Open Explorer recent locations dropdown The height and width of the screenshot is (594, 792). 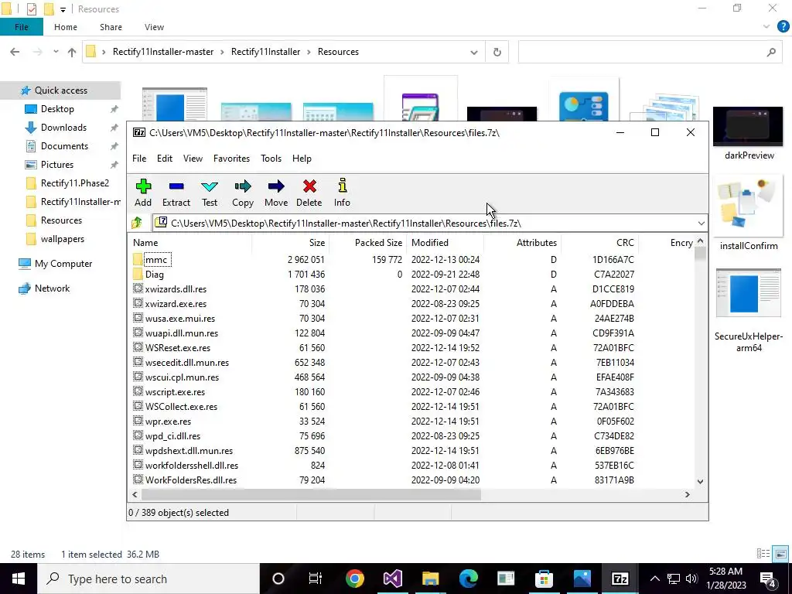(56, 52)
